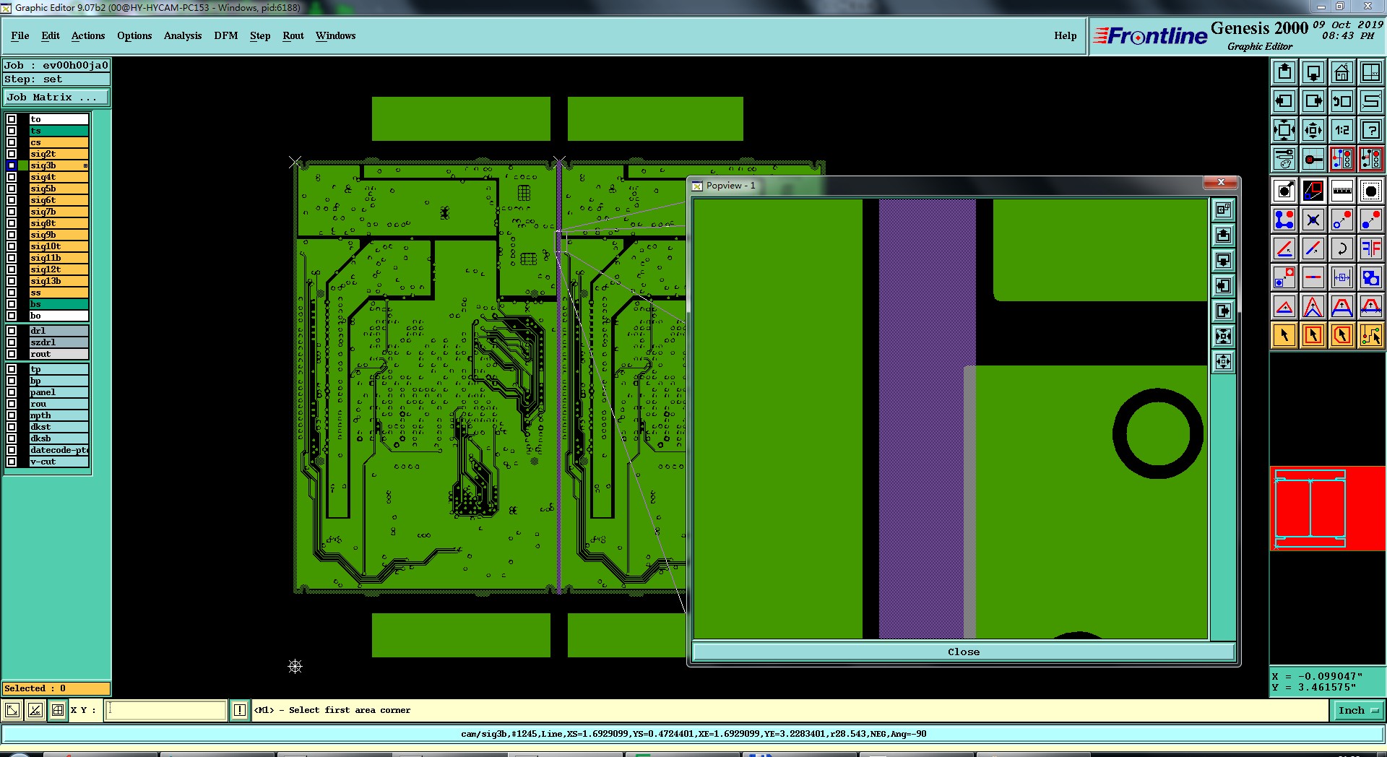This screenshot has width=1387, height=757.
Task: Select the net selection tool
Action: point(1371,335)
